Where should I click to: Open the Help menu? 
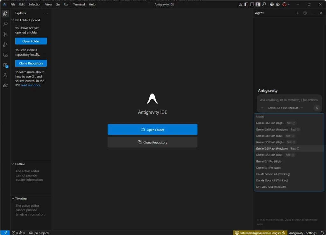(x=92, y=4)
